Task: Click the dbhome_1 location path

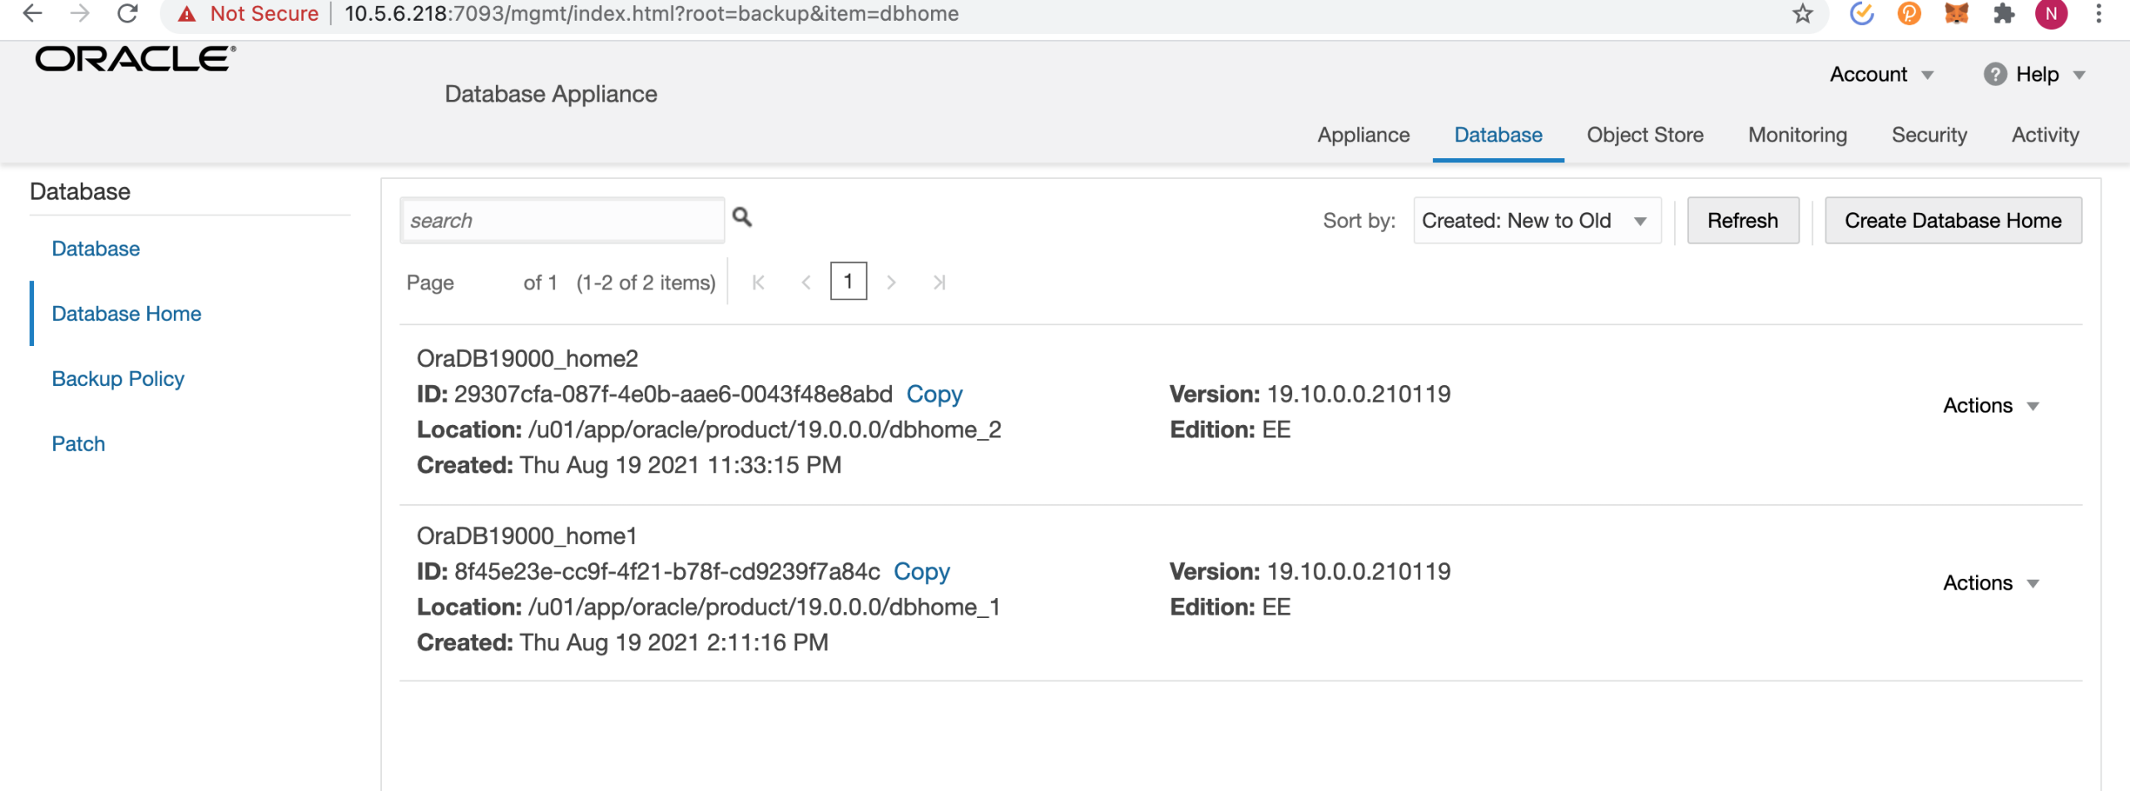Action: (764, 607)
